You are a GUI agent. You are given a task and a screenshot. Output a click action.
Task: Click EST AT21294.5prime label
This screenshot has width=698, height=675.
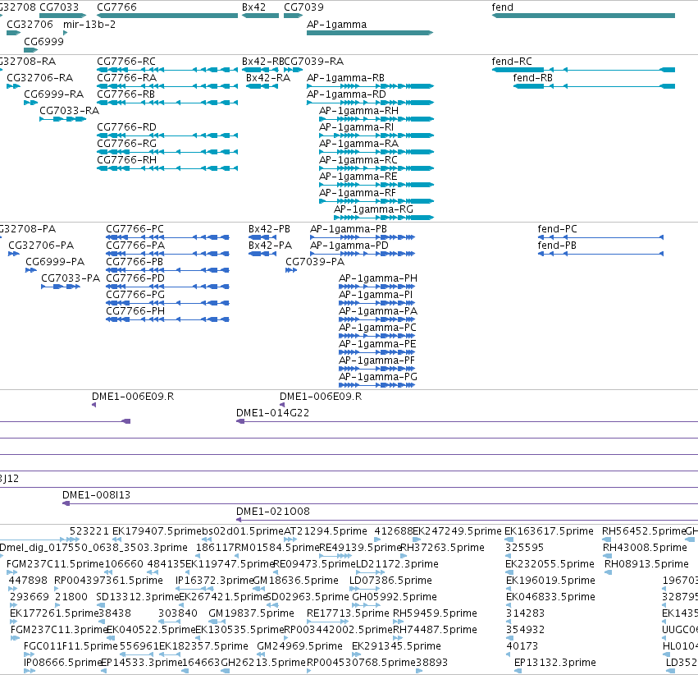[x=326, y=531]
